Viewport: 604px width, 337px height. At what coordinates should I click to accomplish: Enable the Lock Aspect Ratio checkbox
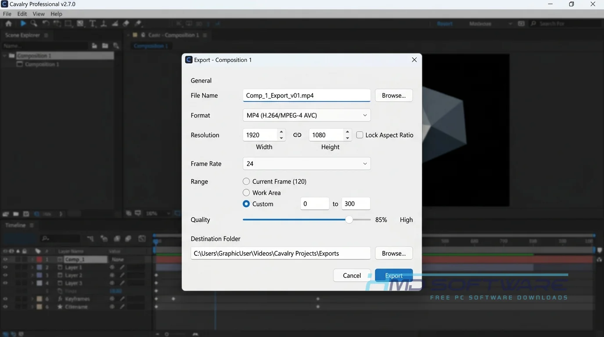tap(360, 135)
